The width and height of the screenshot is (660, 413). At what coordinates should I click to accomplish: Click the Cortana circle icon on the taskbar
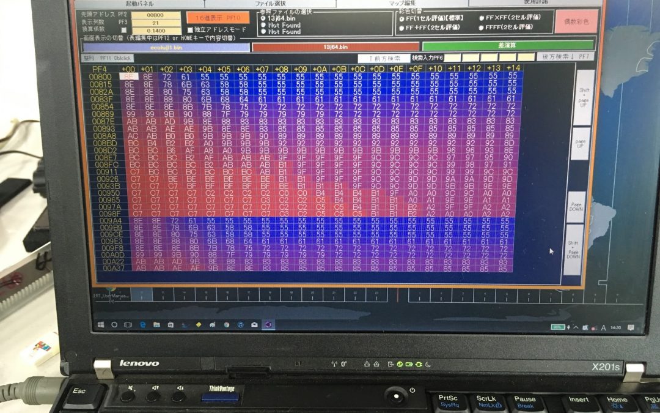click(114, 325)
